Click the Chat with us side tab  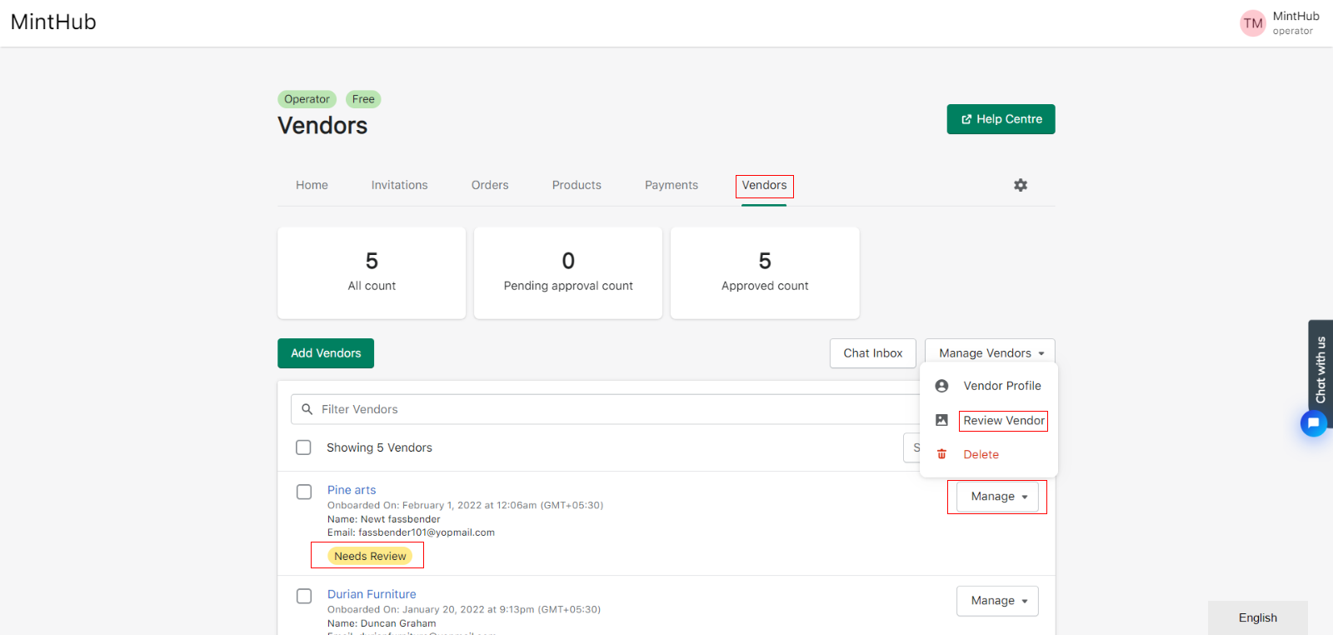1321,368
